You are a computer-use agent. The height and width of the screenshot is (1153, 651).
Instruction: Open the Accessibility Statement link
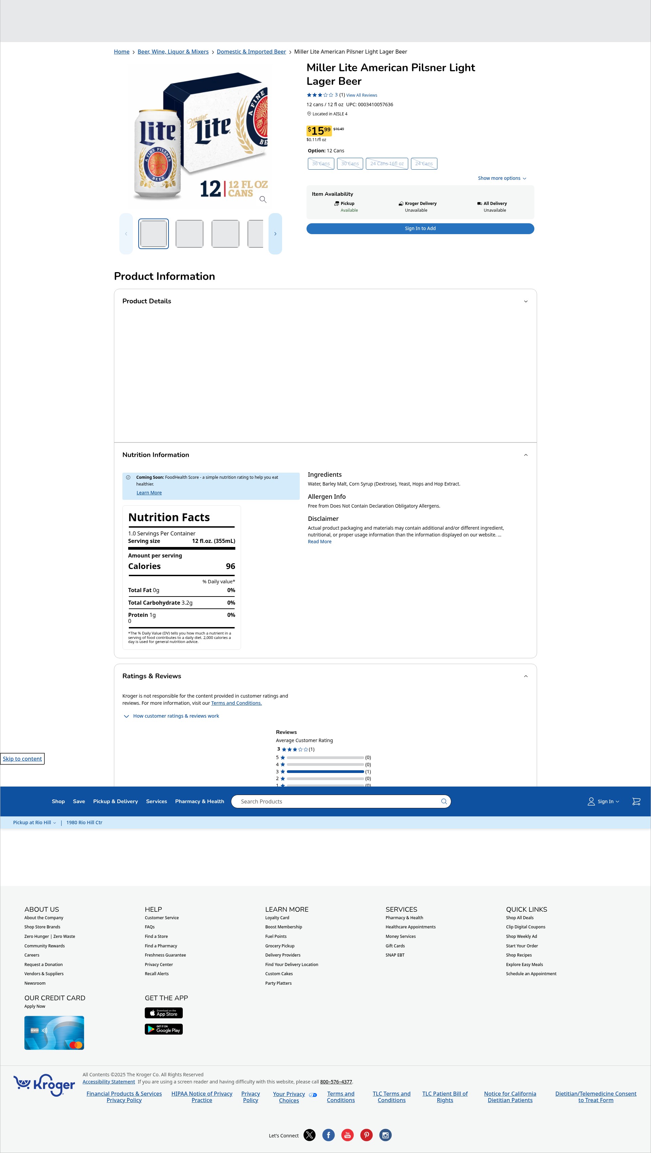pyautogui.click(x=108, y=1082)
